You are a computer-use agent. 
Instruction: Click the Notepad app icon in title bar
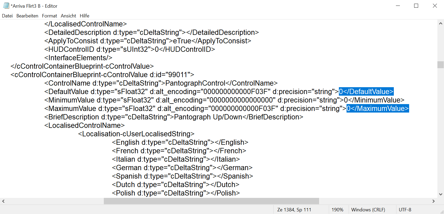pos(6,6)
